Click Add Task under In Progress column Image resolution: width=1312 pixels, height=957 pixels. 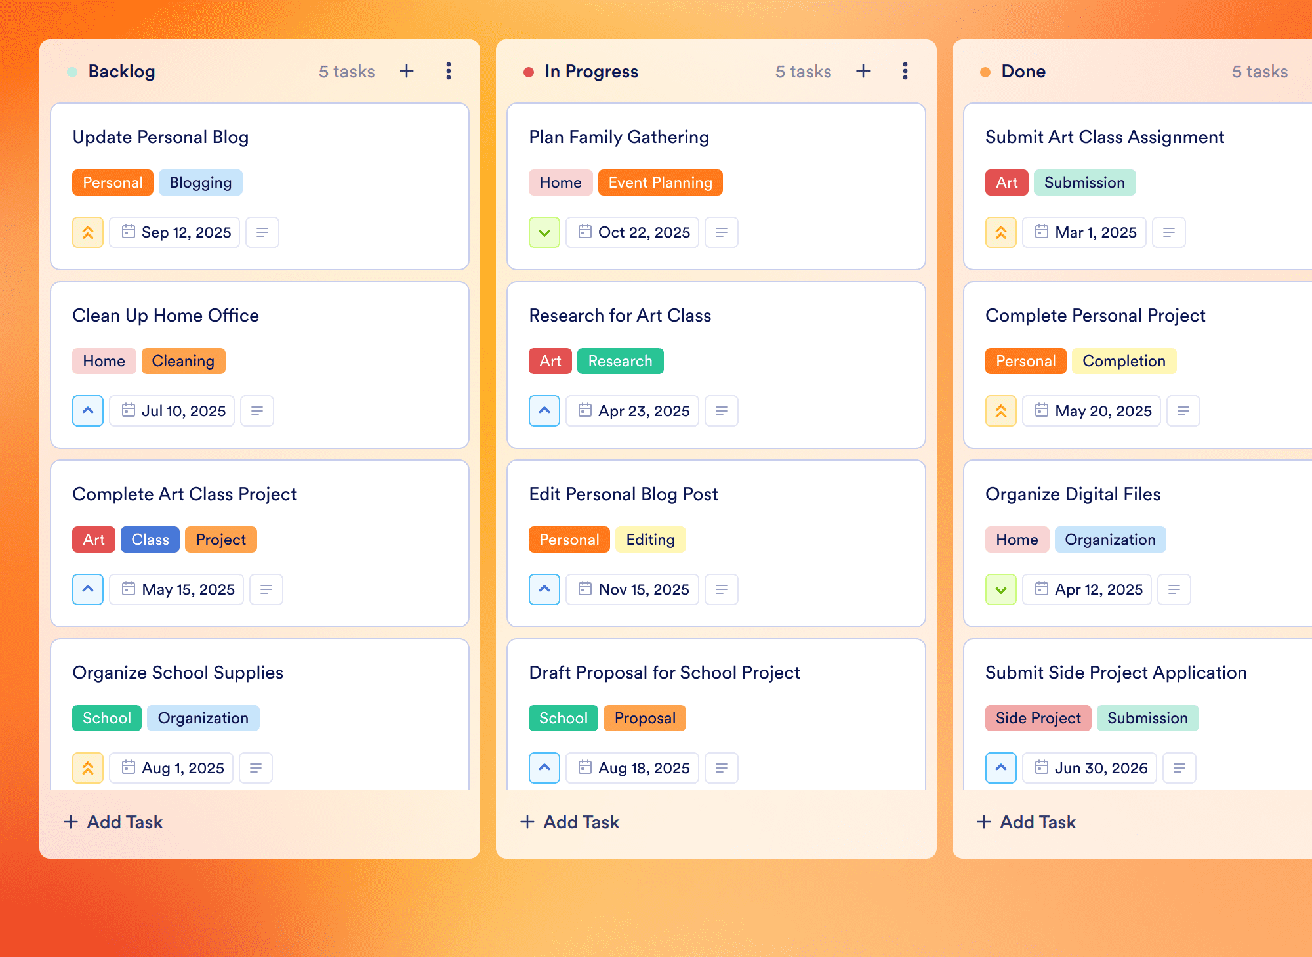pyautogui.click(x=569, y=822)
